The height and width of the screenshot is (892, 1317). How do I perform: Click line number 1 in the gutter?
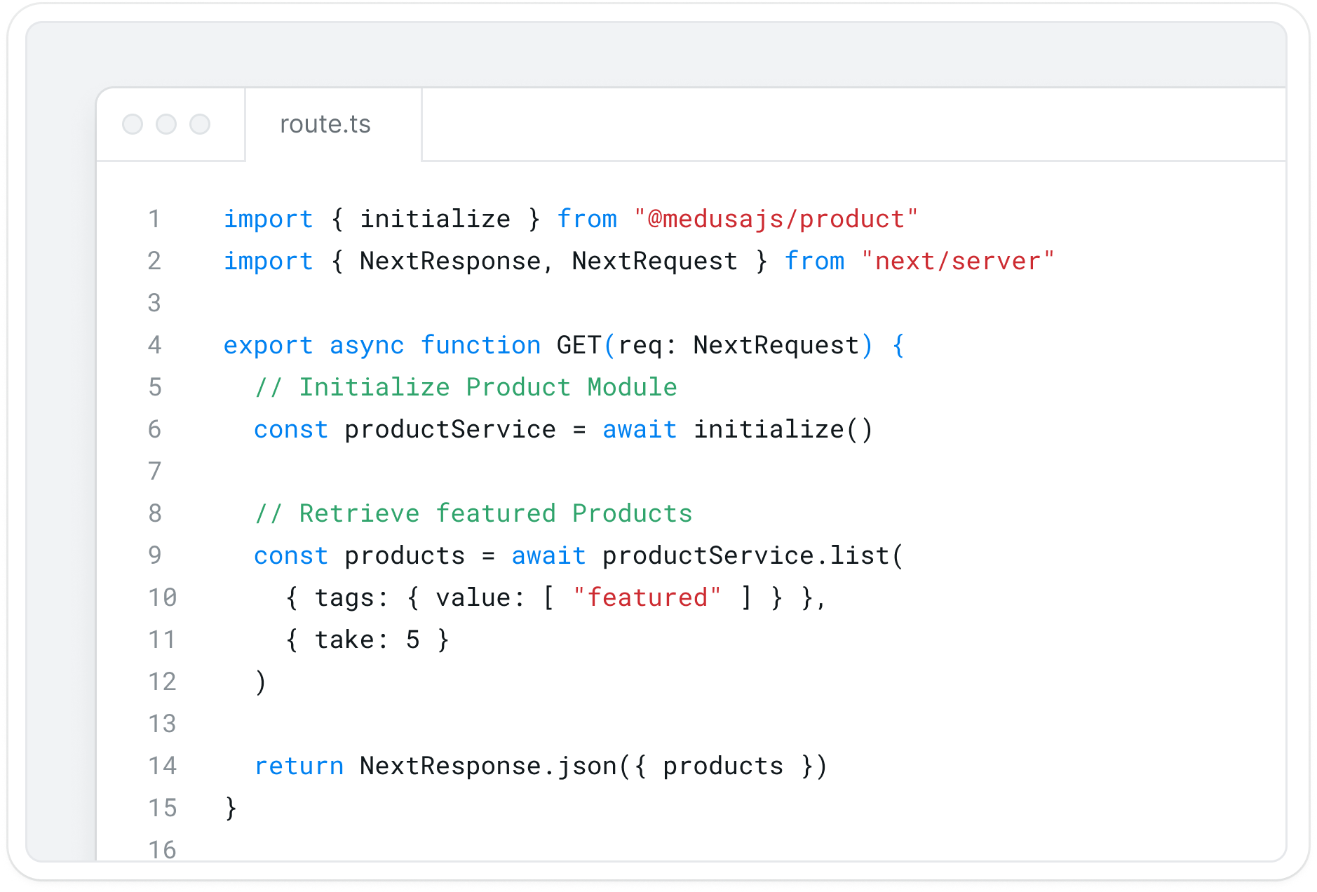pyautogui.click(x=154, y=219)
